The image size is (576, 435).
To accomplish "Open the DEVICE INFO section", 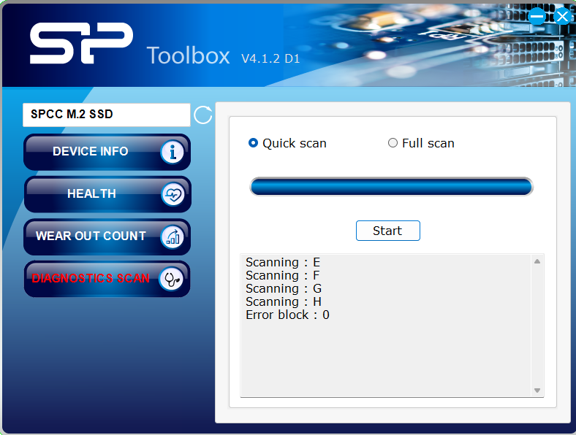I will pos(91,152).
